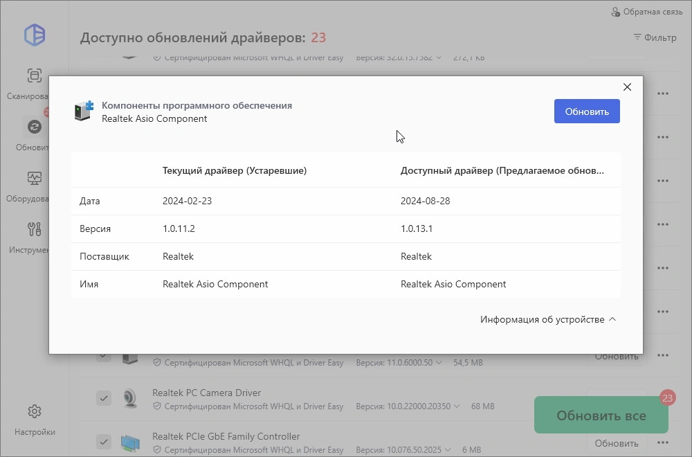Click the blue Обновить button in the dialog
Image resolution: width=692 pixels, height=457 pixels.
(587, 111)
